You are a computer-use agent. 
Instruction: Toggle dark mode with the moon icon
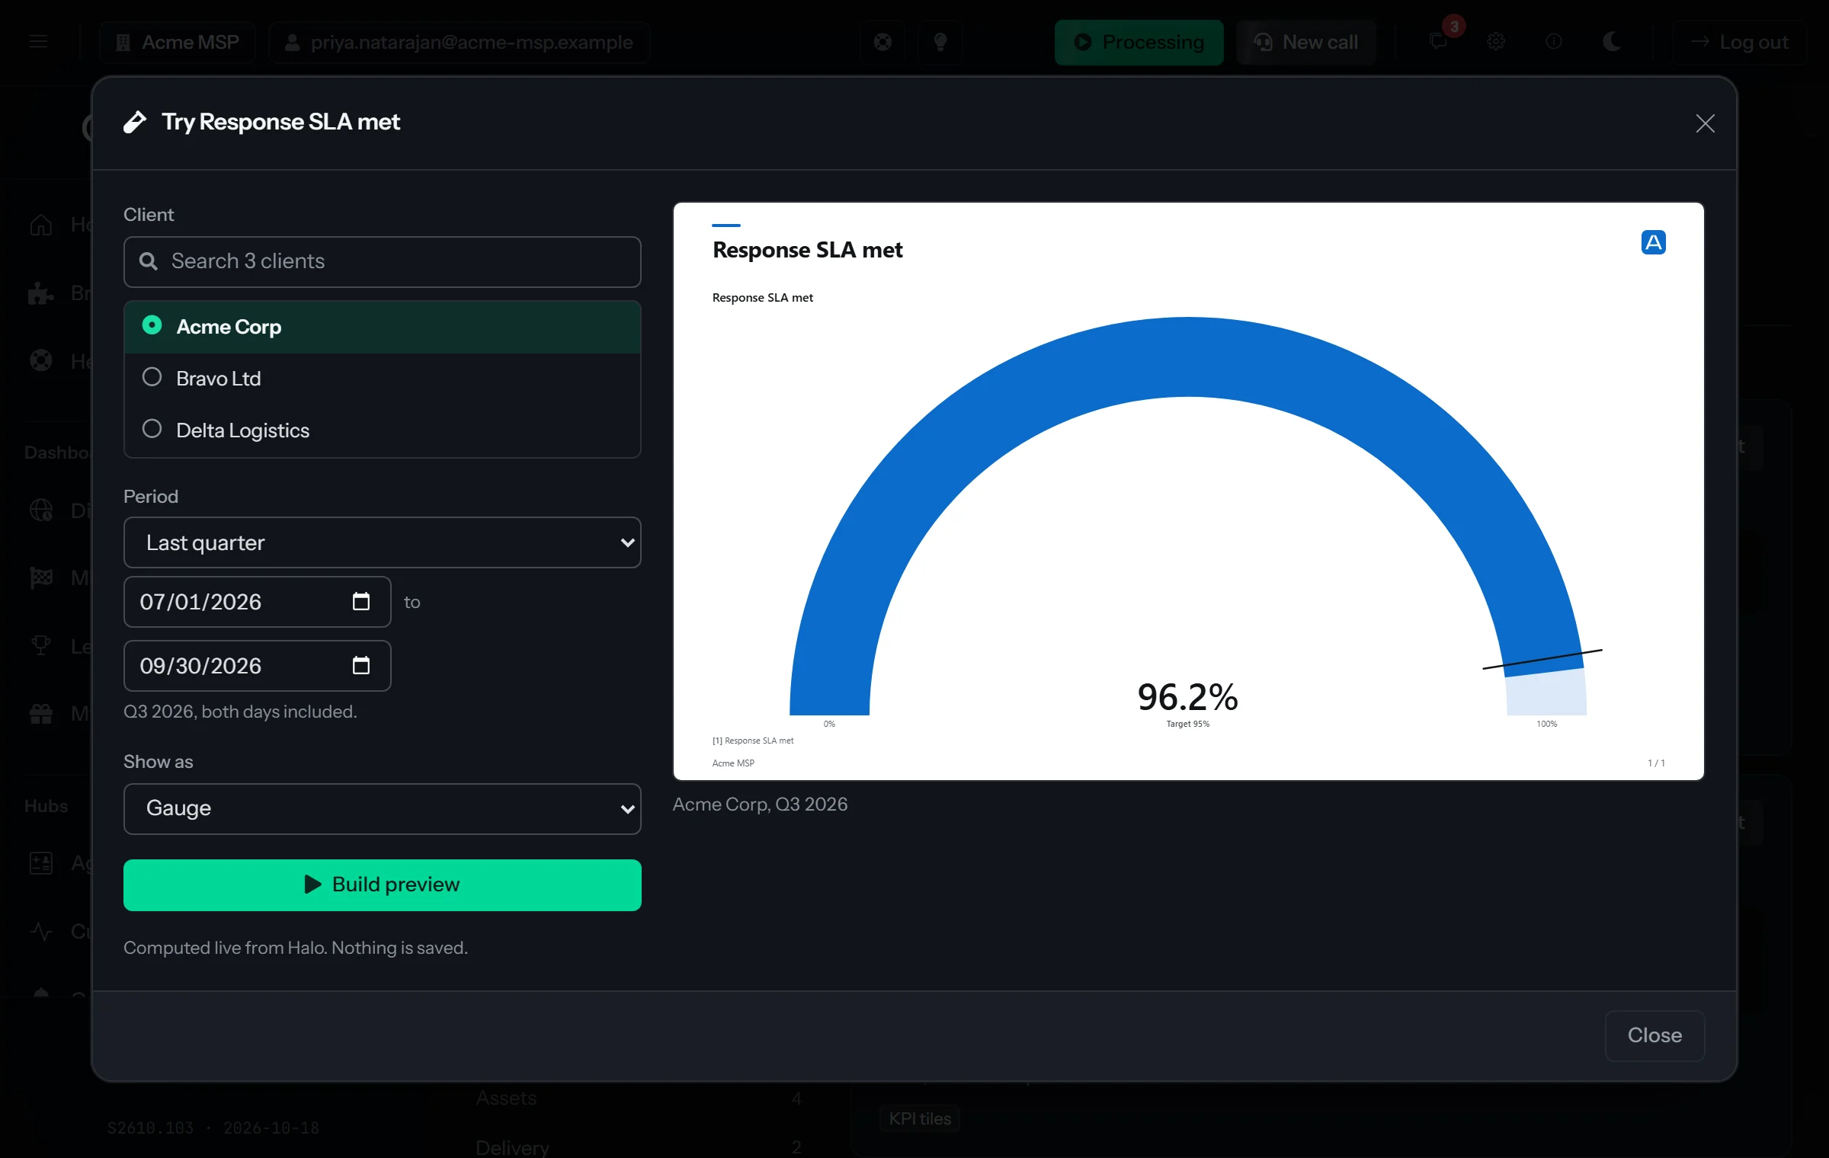1612,42
